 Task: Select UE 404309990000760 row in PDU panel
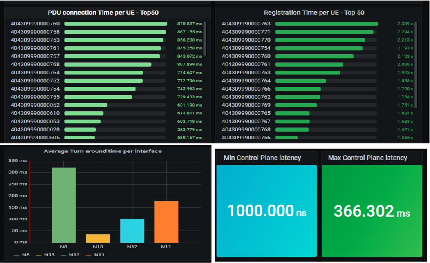(x=107, y=24)
